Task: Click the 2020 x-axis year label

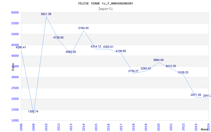Action: [x=159, y=127]
